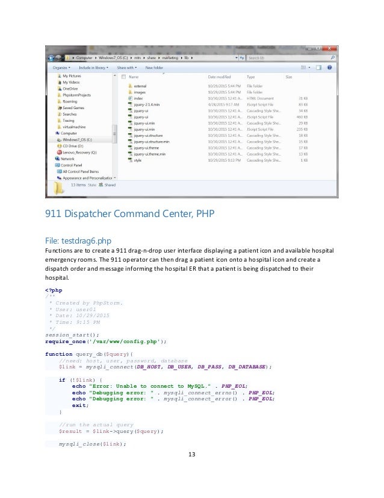The image size is (384, 498).
Task: Click the Lenovo_Recovery (Q:) drive icon
Action: click(60, 153)
